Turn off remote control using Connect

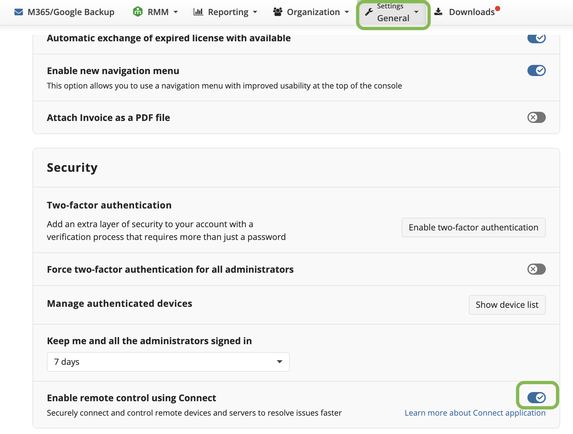[x=537, y=397]
